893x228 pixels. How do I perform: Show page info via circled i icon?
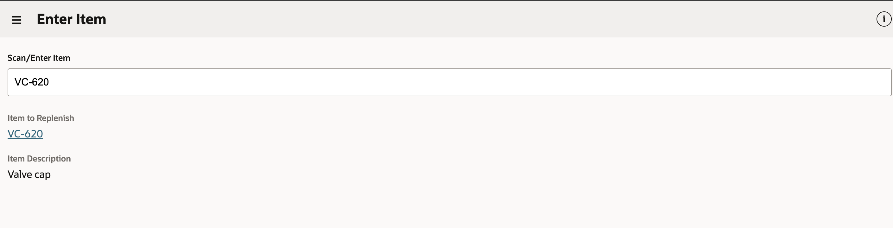point(883,19)
